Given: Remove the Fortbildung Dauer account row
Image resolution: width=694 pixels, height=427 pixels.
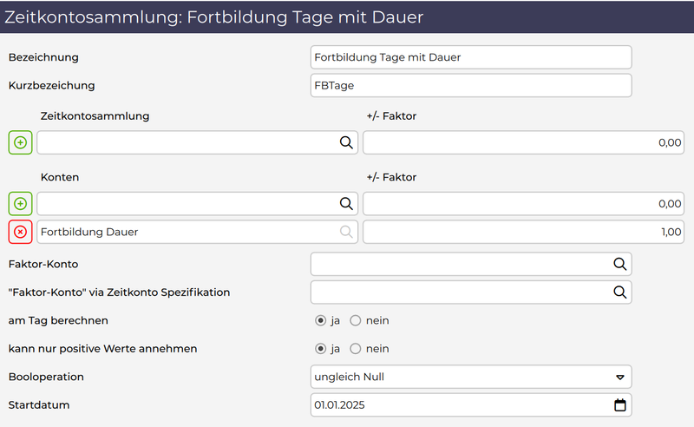Looking at the screenshot, I should point(20,232).
